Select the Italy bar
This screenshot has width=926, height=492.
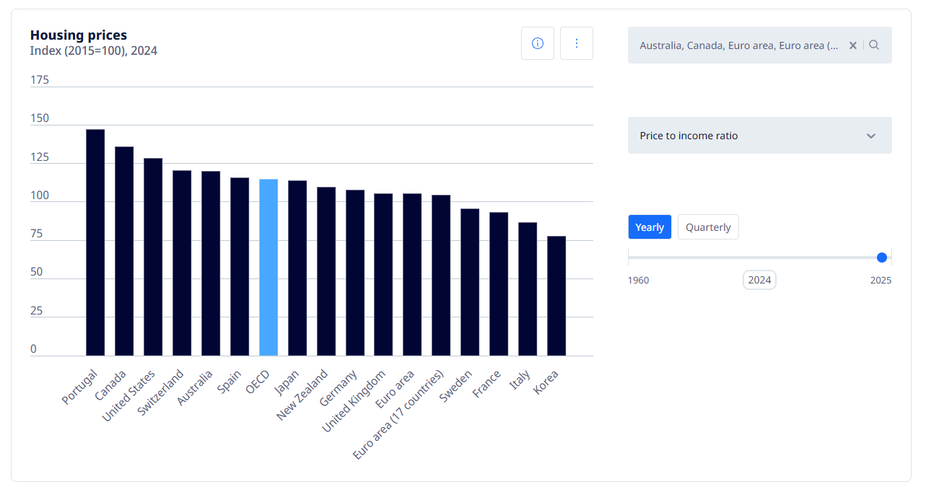[x=528, y=289]
